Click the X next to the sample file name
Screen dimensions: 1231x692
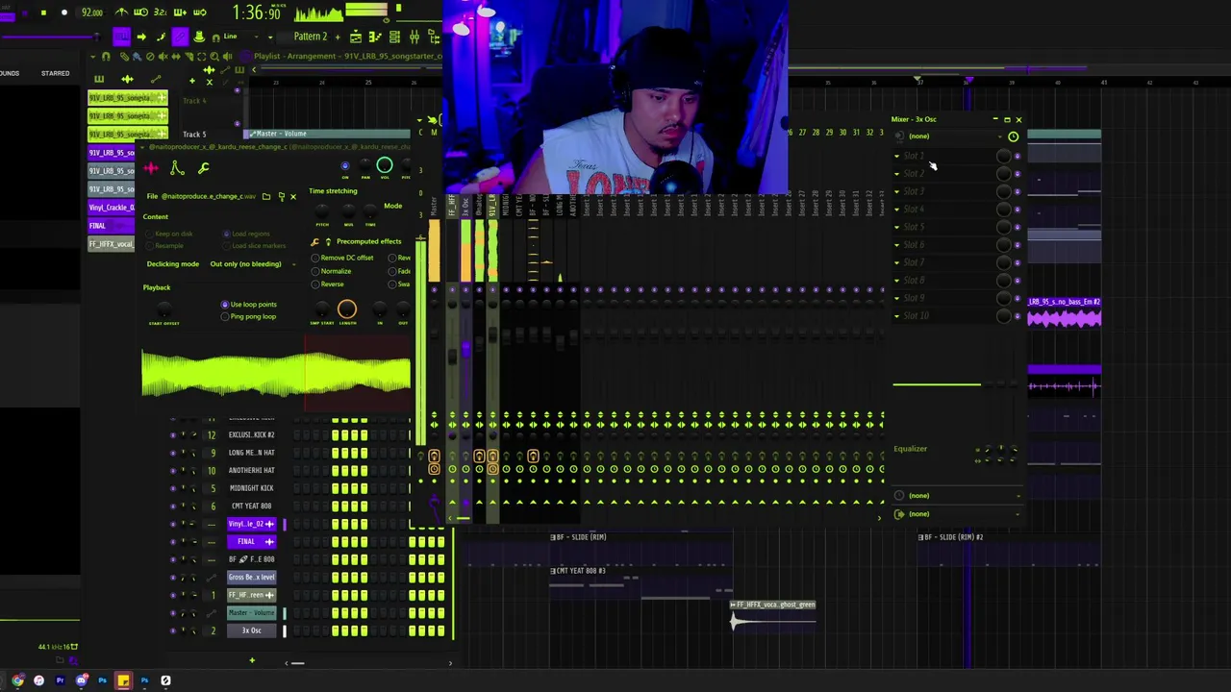[x=293, y=196]
